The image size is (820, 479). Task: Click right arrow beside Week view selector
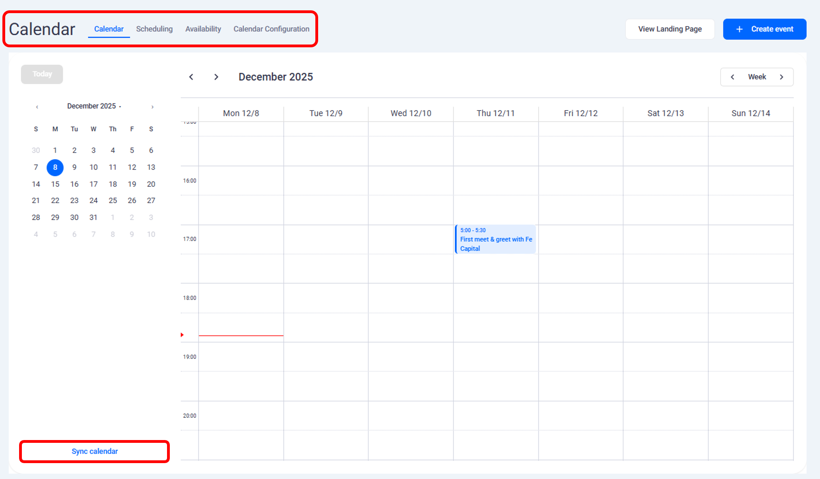781,77
